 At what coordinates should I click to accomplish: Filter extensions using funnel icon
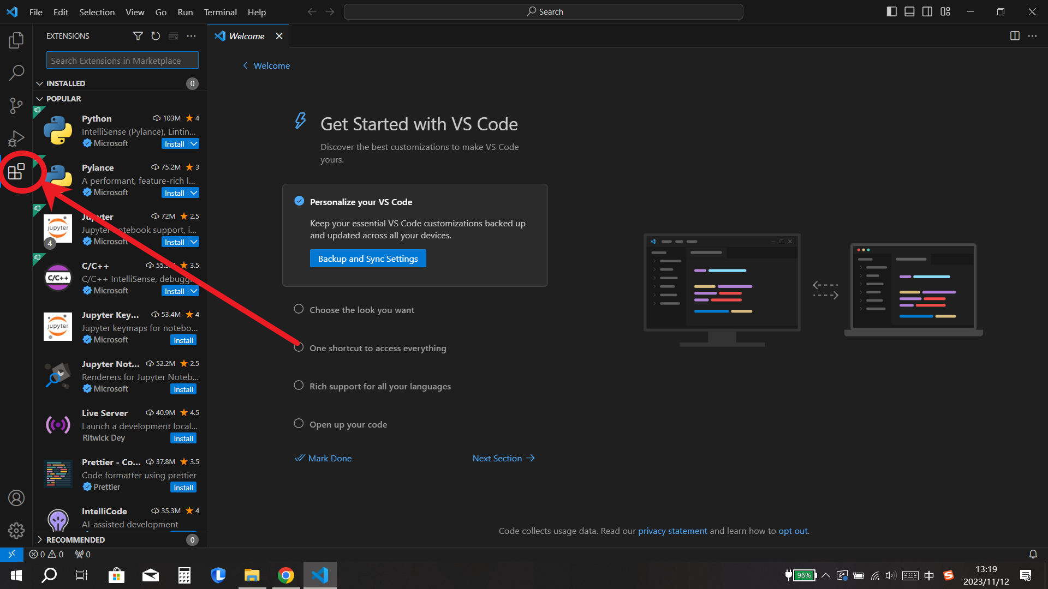click(138, 36)
